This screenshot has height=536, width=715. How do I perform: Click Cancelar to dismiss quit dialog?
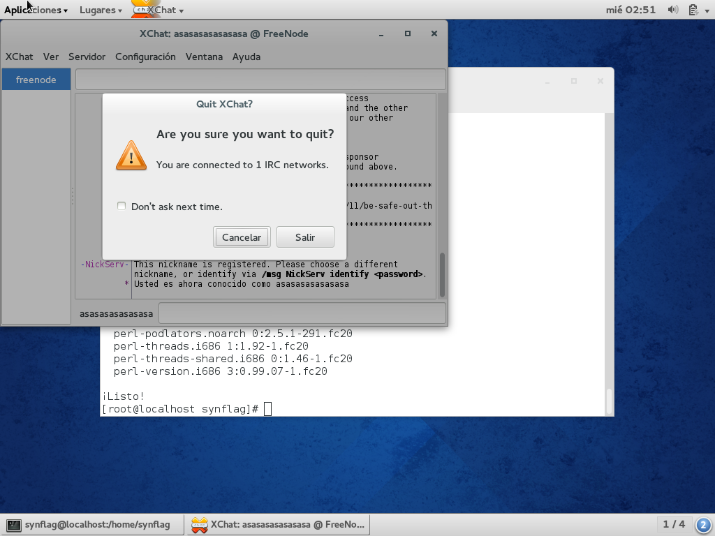(x=242, y=237)
